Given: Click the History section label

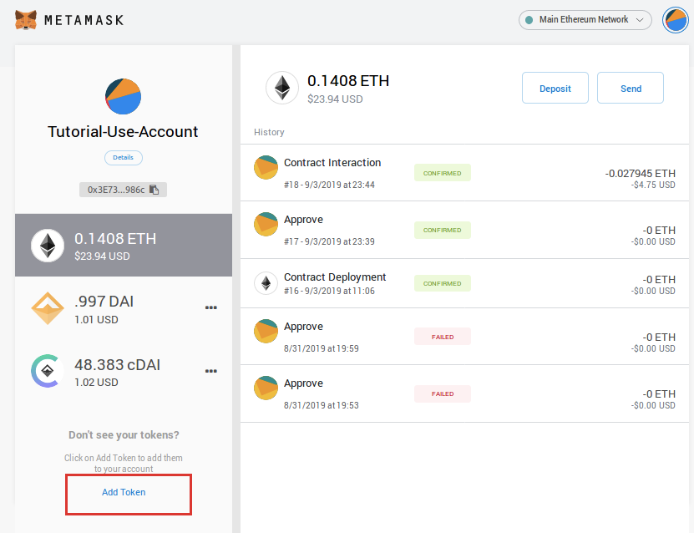Looking at the screenshot, I should [x=269, y=132].
